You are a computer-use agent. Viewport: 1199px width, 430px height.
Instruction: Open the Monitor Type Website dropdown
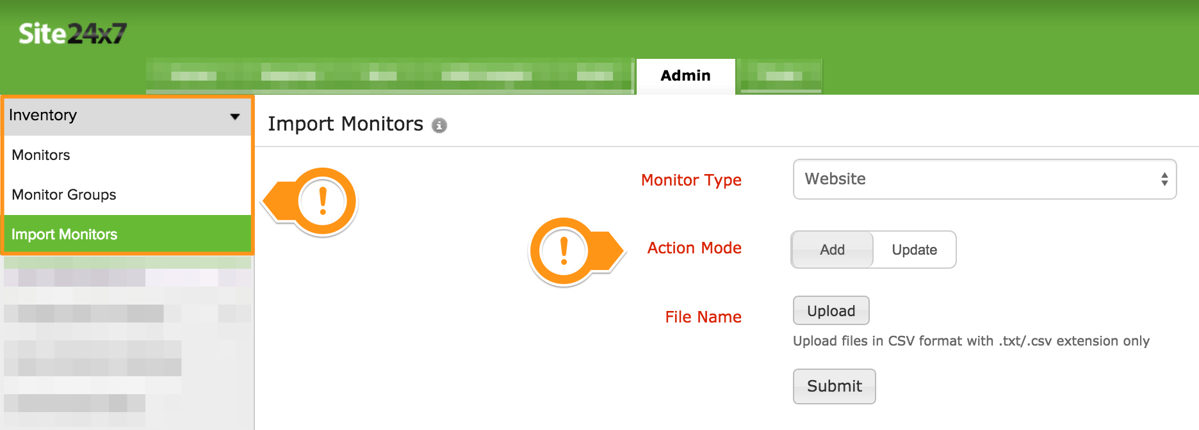(984, 179)
